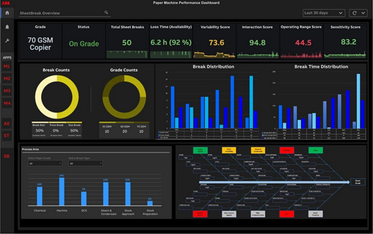Image resolution: width=373 pixels, height=234 pixels.
Task: Click the Chemical bar in Process Area
Action: pos(40,196)
